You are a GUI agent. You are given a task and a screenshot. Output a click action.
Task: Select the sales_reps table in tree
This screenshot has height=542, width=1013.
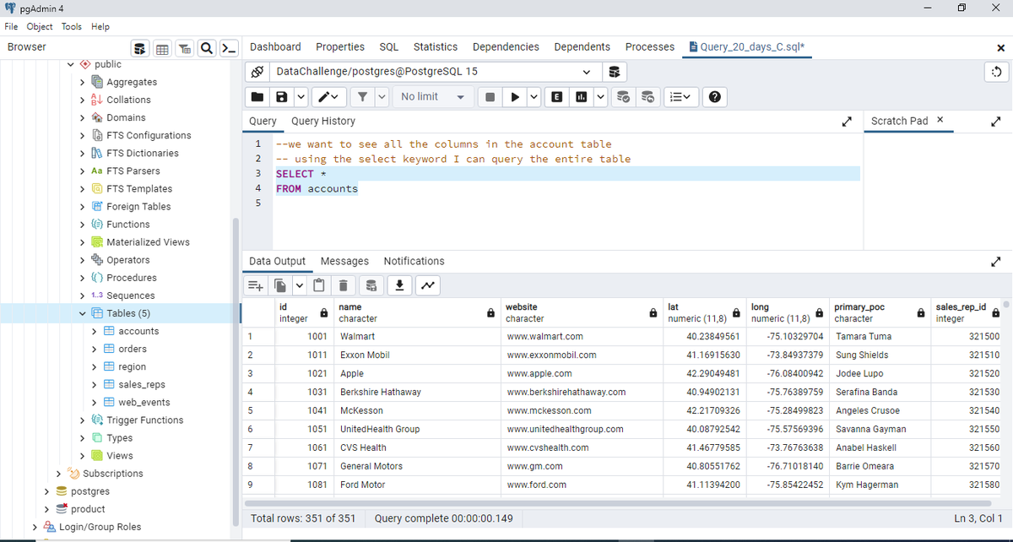(x=141, y=384)
